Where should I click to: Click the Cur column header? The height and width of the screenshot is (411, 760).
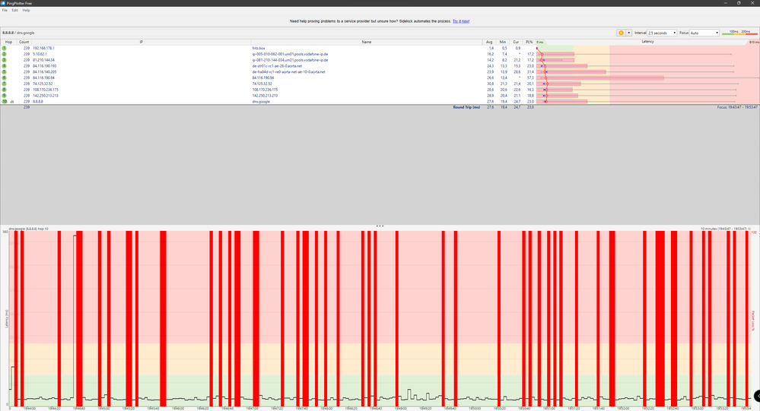[516, 42]
